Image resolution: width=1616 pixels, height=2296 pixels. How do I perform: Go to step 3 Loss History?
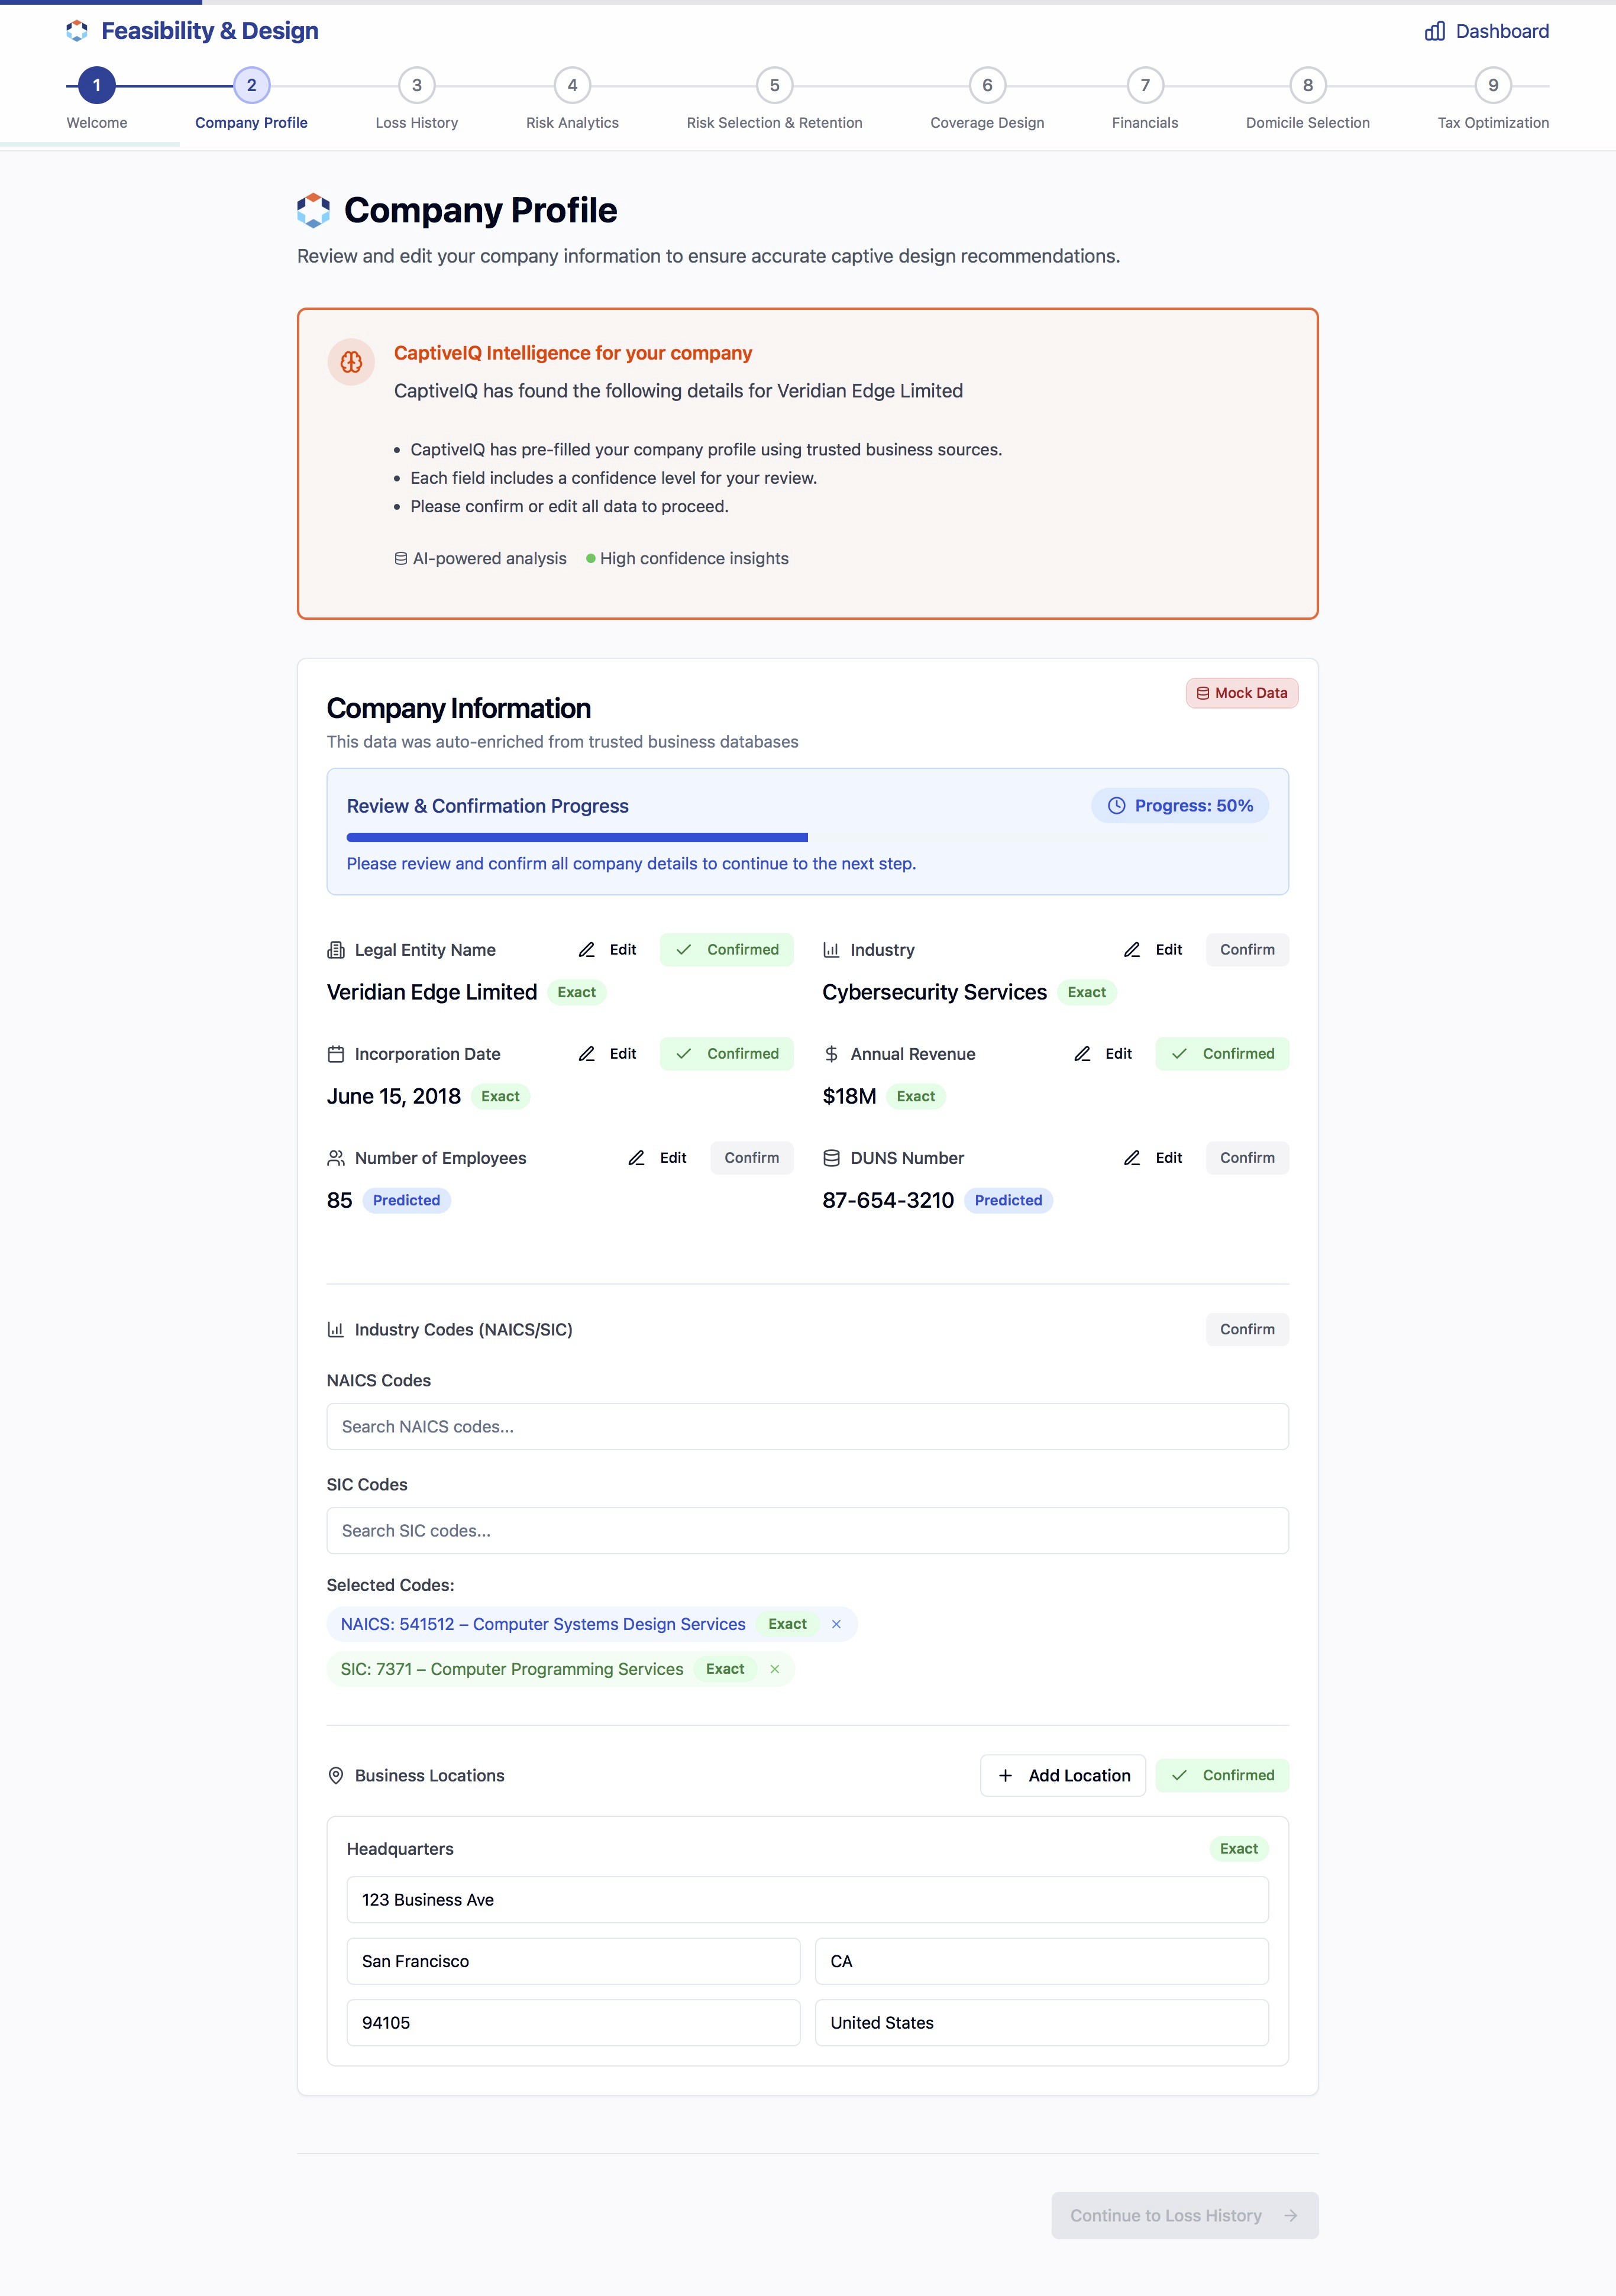(x=417, y=86)
